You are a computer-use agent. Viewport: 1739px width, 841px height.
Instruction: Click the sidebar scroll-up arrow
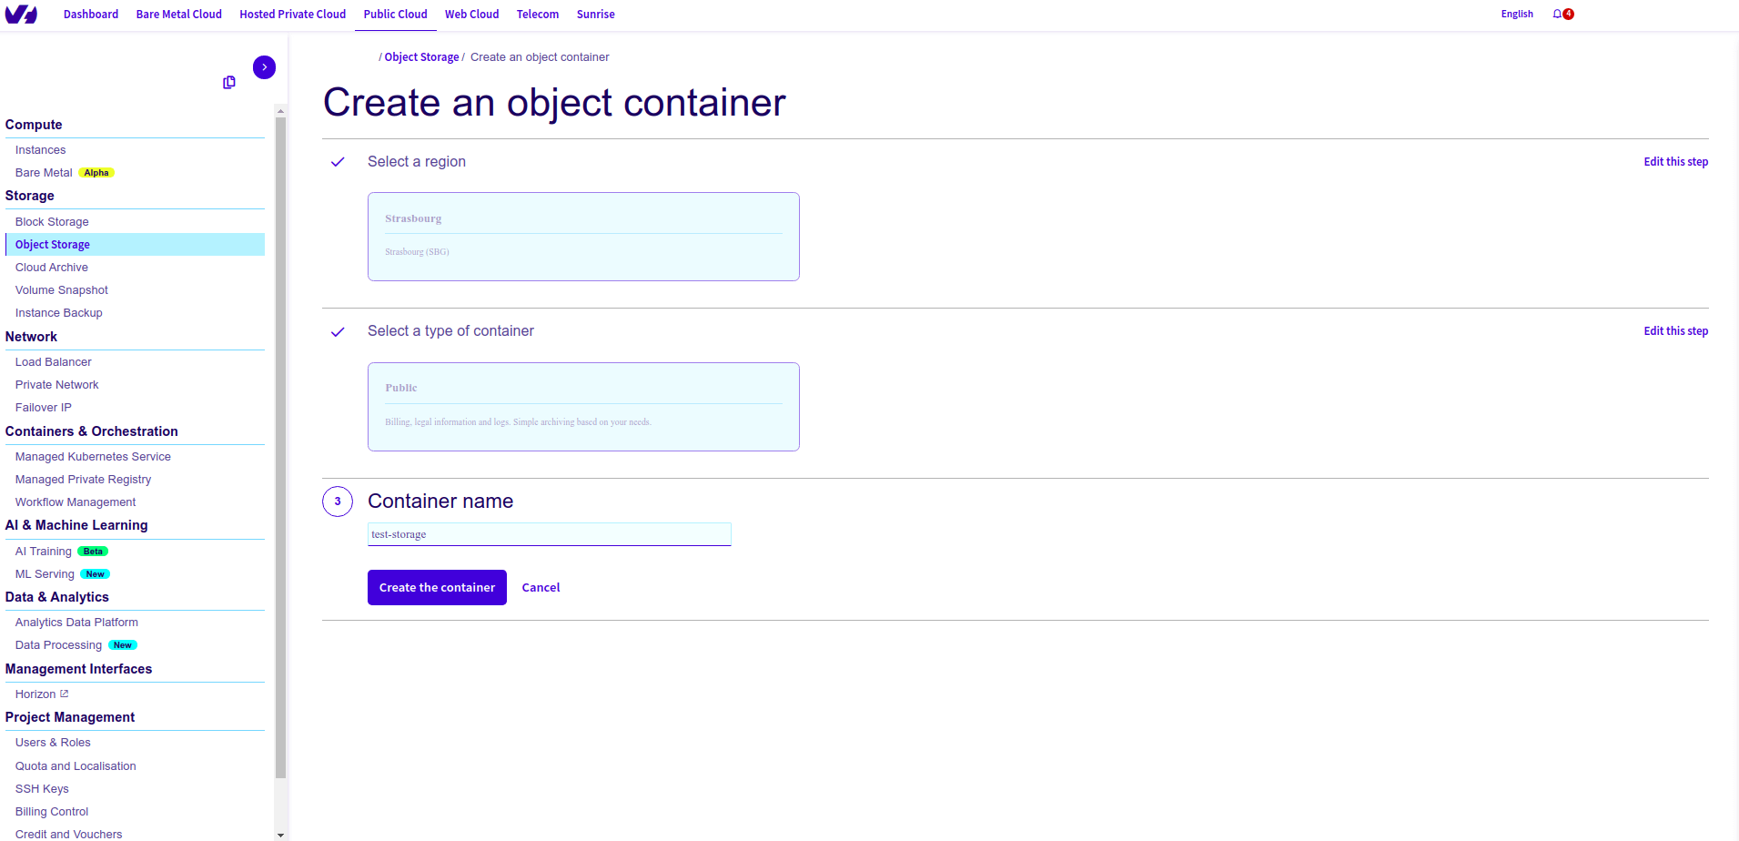(280, 111)
